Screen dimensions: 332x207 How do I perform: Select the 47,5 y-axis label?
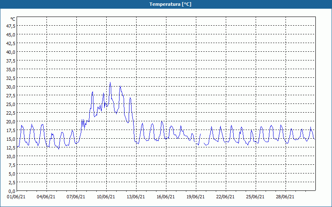click(x=11, y=26)
